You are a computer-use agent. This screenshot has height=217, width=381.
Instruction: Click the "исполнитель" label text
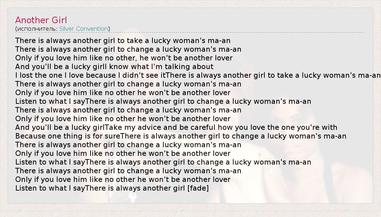click(36, 29)
